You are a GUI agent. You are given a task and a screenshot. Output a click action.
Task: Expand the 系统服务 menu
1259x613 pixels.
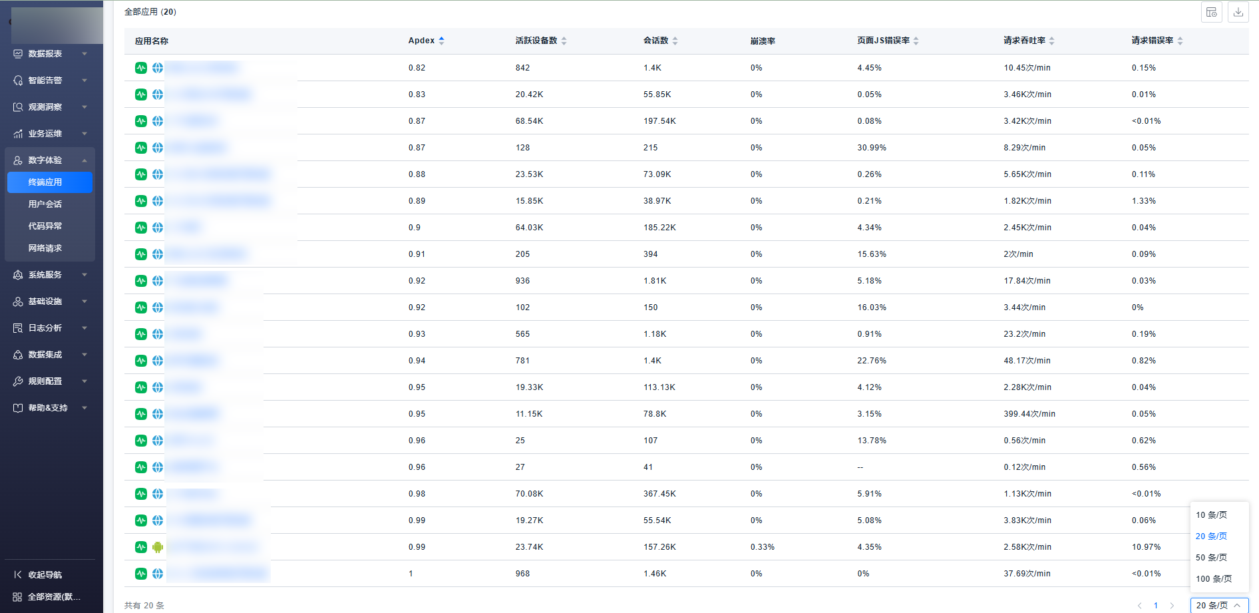tap(50, 275)
